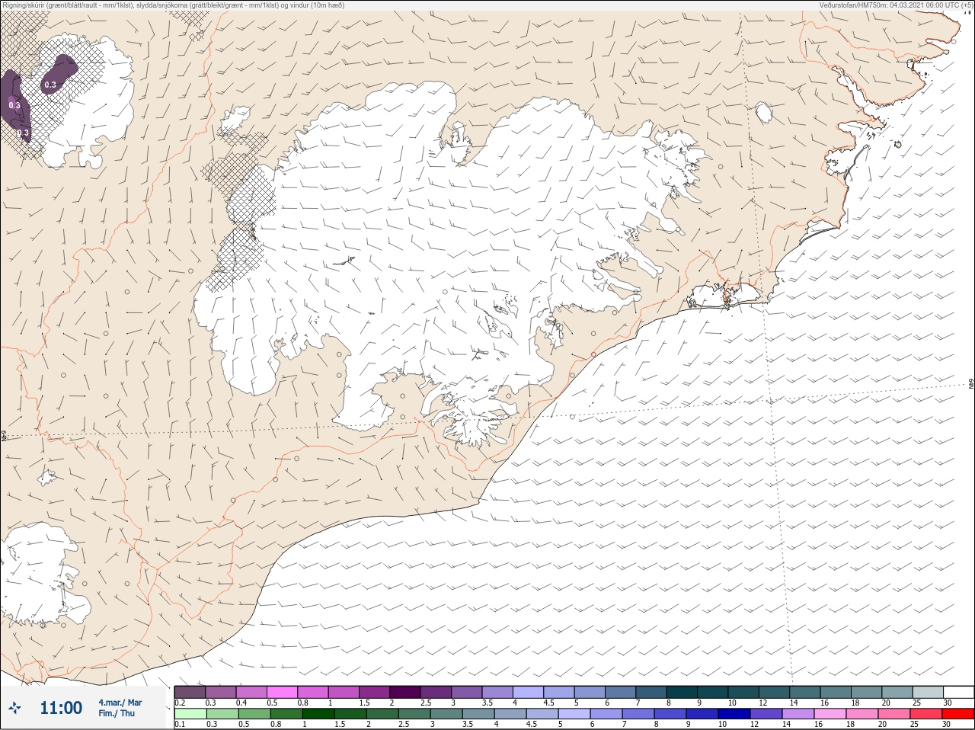Click the '64°' latitude label at left map edge

tap(3, 437)
